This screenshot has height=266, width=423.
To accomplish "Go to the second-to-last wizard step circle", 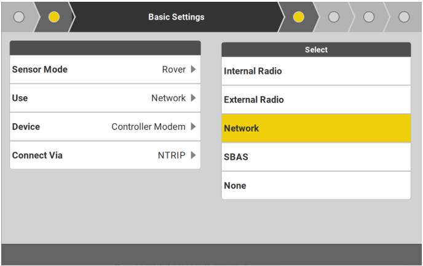I will pos(369,17).
